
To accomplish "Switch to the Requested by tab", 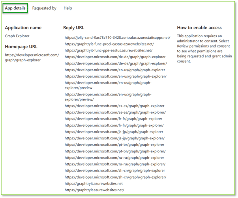I will (44, 8).
